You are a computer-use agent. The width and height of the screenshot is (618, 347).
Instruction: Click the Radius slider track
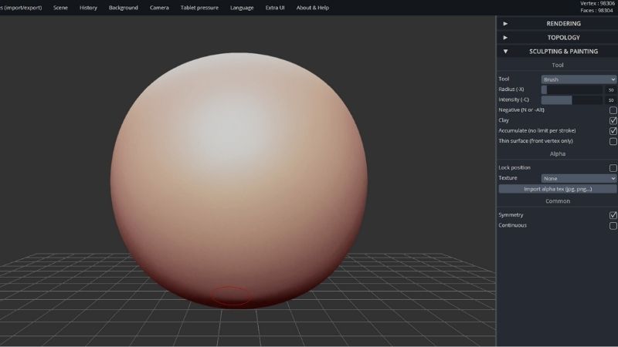[x=572, y=89]
